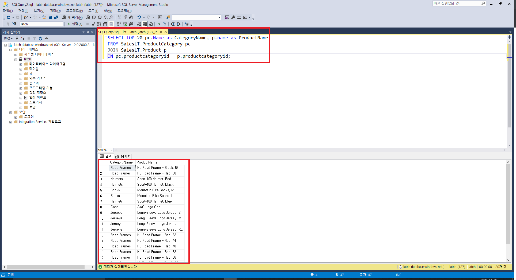This screenshot has height=280, width=516.
Task: Pin the SQLQuery2.sql tab
Action: pyautogui.click(x=161, y=32)
